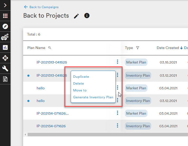Viewport: 188px width, 146px height.
Task: Open the car network icon in sidebar
Action: point(5,37)
